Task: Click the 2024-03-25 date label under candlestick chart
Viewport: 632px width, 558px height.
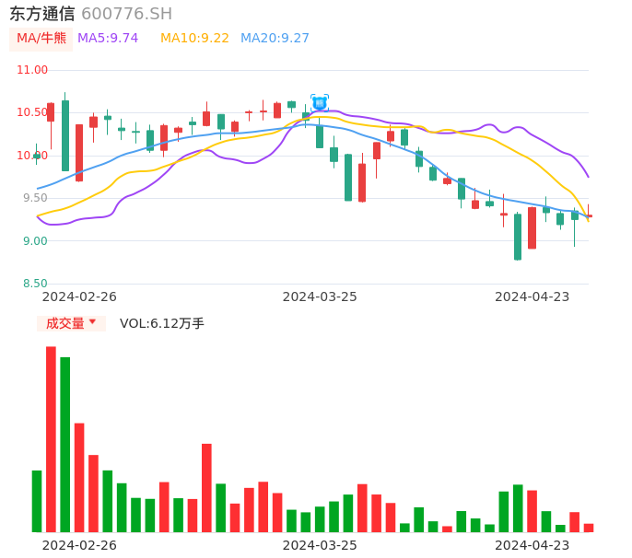Action: point(320,296)
